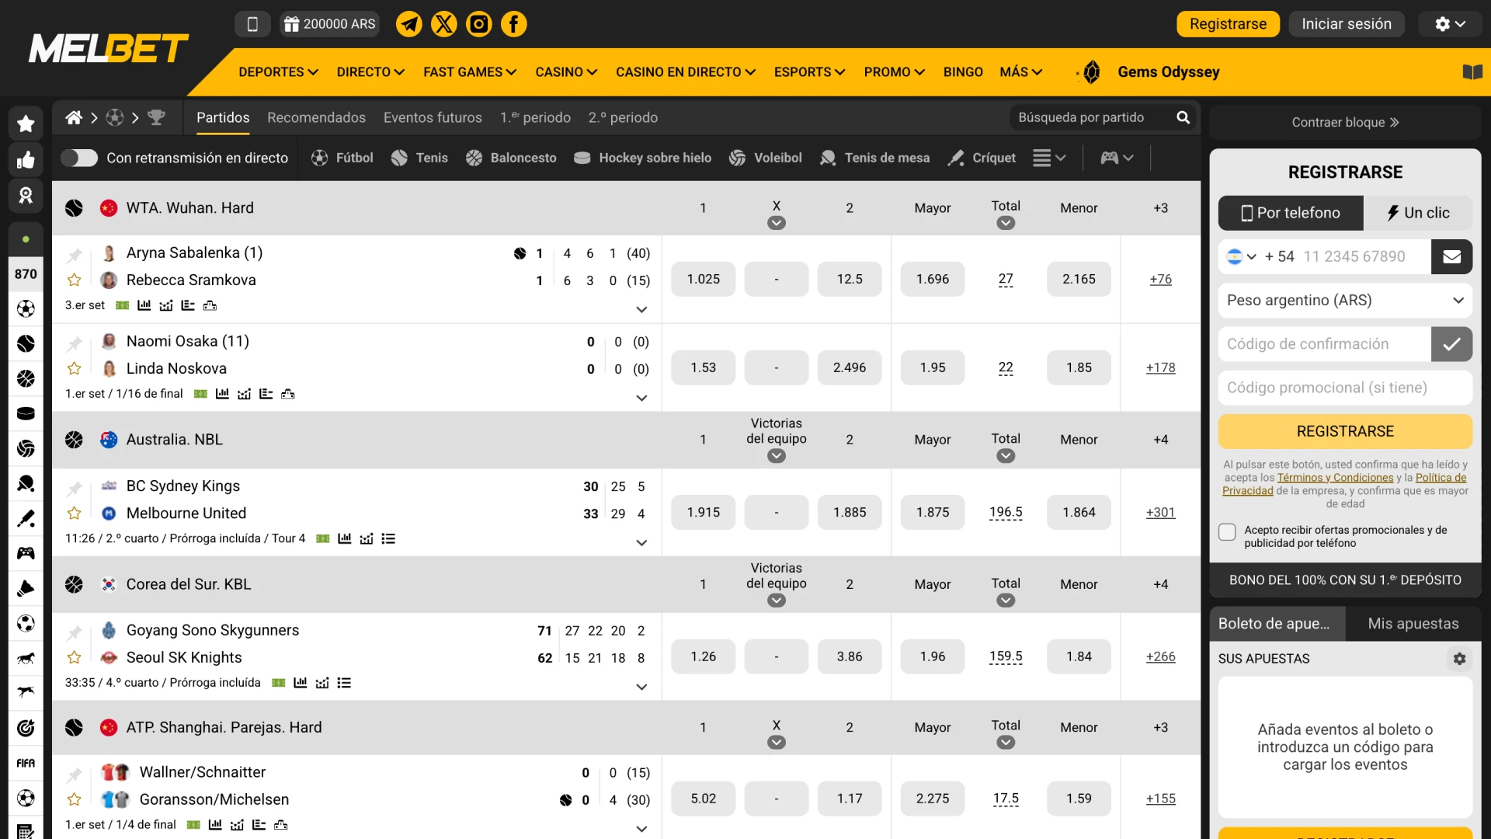This screenshot has width=1491, height=839.
Task: Check 'Acepto recibir ofertas promocionales' box
Action: 1228,532
